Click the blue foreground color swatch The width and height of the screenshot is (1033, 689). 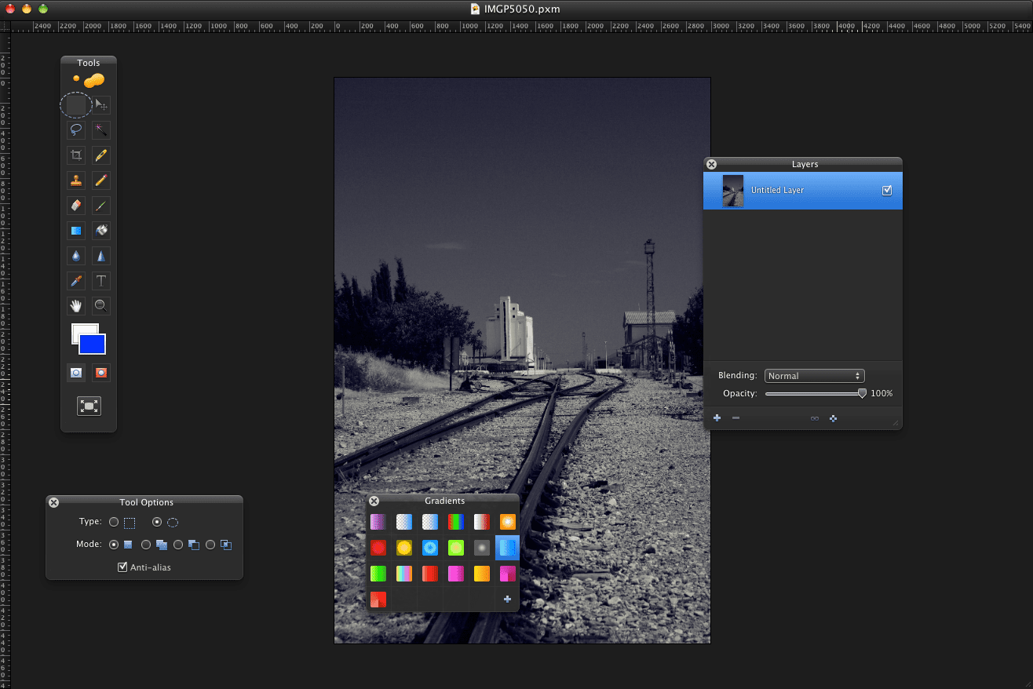click(93, 344)
